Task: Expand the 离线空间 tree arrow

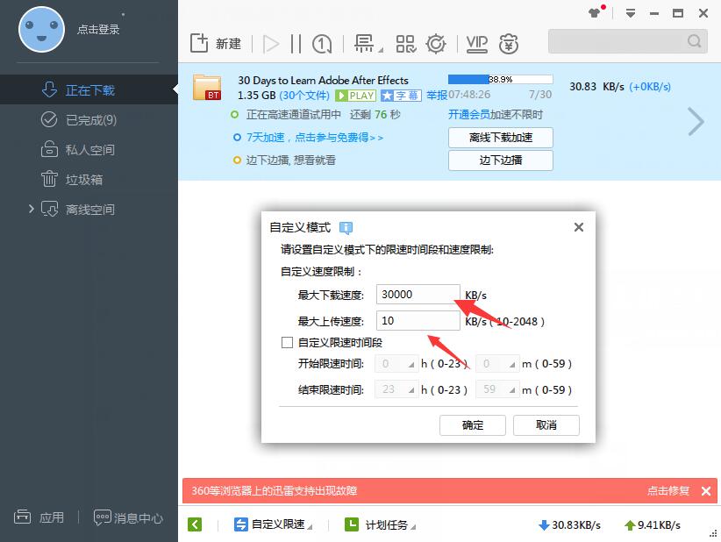Action: (x=31, y=209)
